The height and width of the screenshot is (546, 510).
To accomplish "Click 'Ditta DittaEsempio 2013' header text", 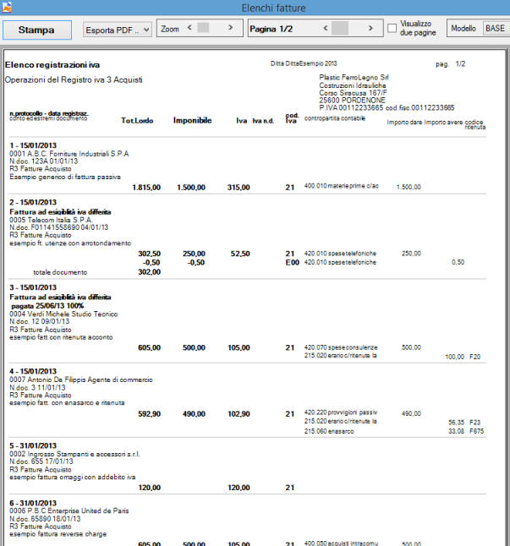I will 304,63.
